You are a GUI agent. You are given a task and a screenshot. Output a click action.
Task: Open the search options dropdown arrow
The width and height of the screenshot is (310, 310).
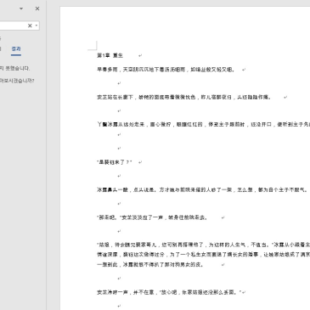[37, 25]
